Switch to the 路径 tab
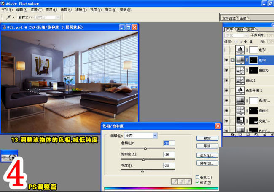The height and width of the screenshot is (192, 274). pos(251,29)
